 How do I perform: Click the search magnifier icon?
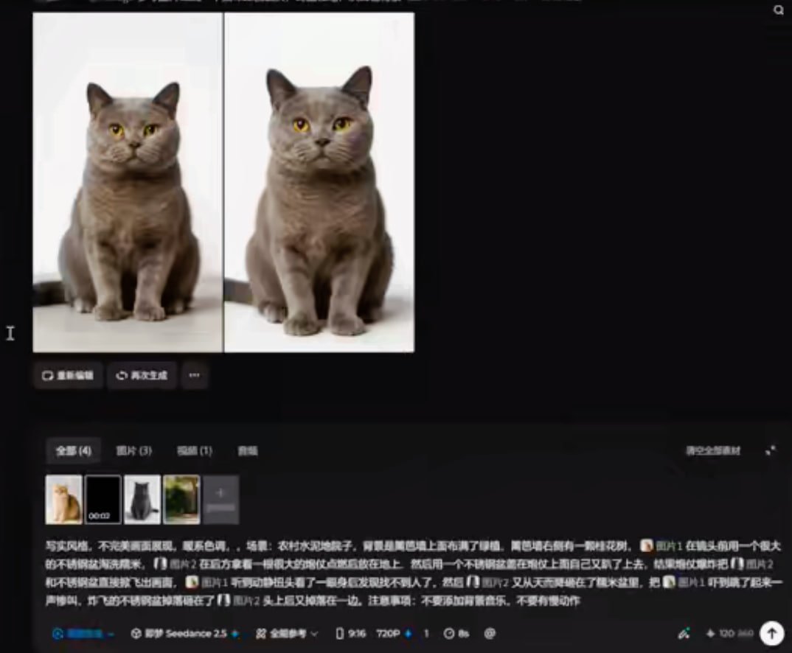(778, 10)
